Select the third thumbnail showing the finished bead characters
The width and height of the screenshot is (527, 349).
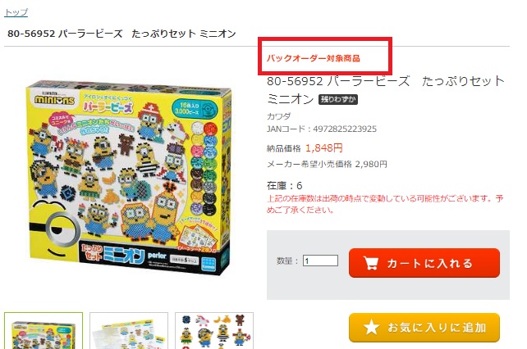214,330
